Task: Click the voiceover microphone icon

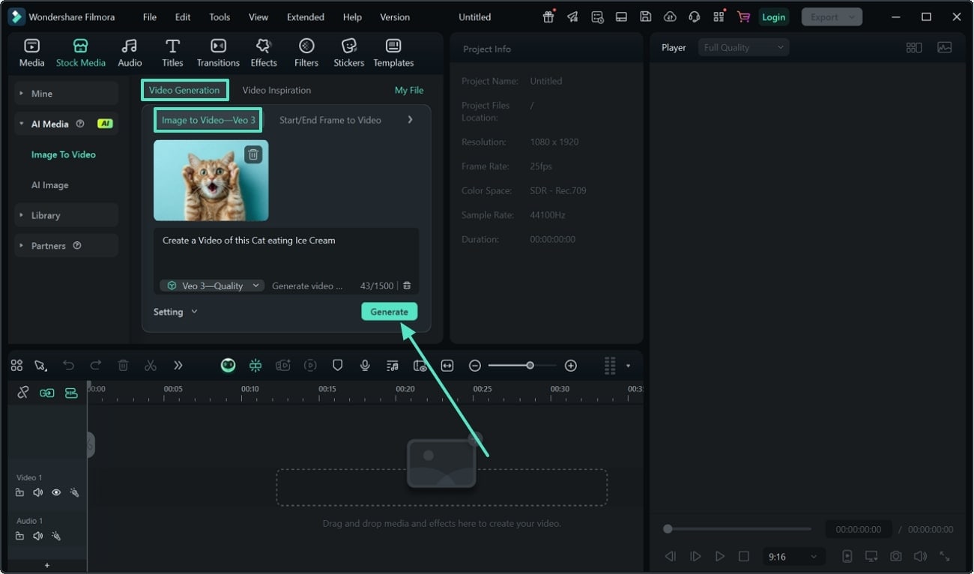Action: tap(365, 366)
